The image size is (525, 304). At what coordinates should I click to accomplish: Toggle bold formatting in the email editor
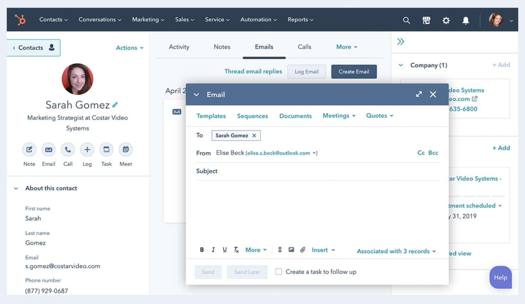[202, 250]
